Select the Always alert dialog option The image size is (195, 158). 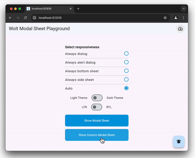[126, 62]
